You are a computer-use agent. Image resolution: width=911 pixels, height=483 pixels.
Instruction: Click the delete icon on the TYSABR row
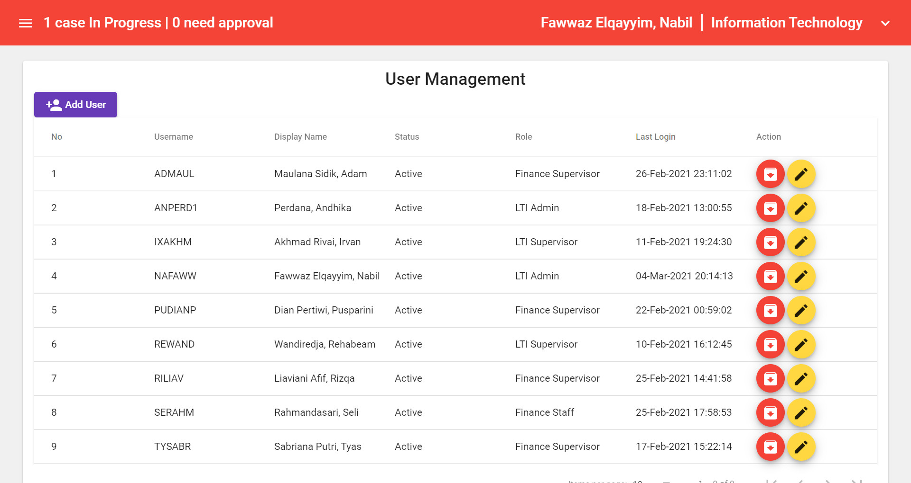[770, 447]
